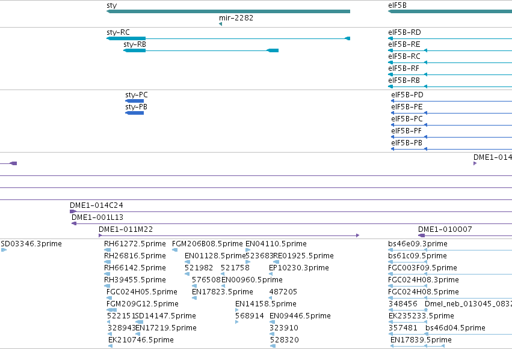
Task: Click the RE01925.5prime EST label
Action: (303, 256)
